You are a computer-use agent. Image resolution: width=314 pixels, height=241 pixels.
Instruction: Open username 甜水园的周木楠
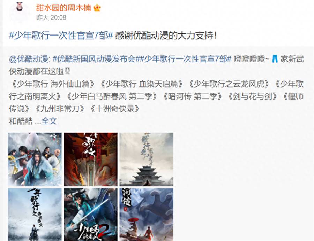[x=63, y=8]
